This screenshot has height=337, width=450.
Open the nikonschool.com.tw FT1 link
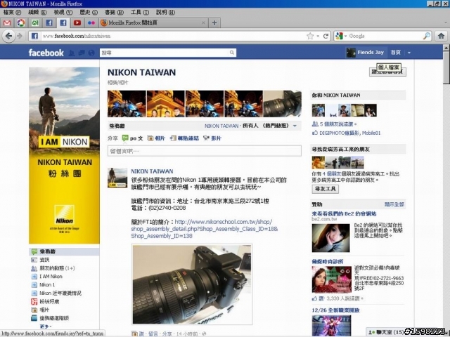(x=205, y=229)
